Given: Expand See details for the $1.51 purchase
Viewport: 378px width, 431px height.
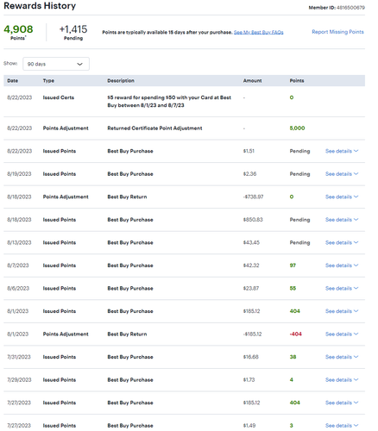Looking at the screenshot, I should click(342, 151).
